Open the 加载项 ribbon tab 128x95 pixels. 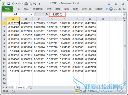coord(99,9)
